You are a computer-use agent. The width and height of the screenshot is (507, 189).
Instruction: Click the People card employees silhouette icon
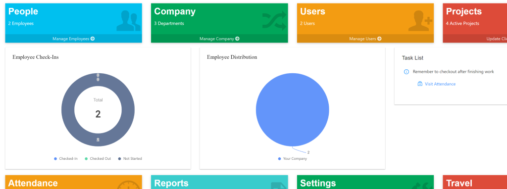pos(128,21)
